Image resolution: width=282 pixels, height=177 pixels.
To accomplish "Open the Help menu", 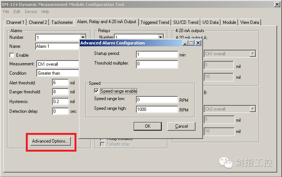I will pyautogui.click(x=45, y=12).
